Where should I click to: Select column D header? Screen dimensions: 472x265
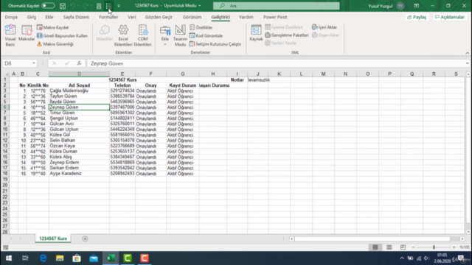tap(79, 74)
